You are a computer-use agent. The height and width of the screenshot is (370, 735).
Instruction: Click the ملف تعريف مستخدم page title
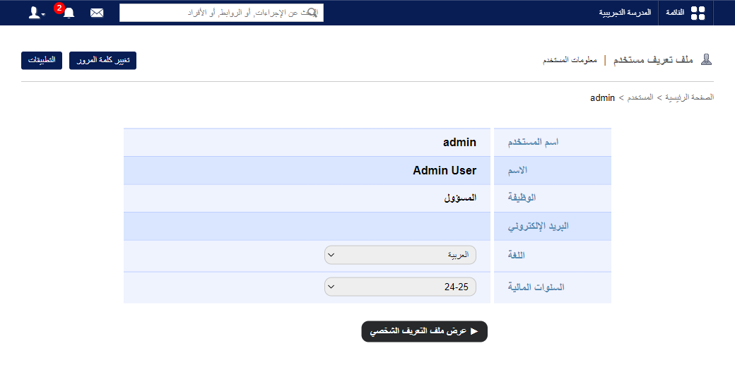coord(653,60)
